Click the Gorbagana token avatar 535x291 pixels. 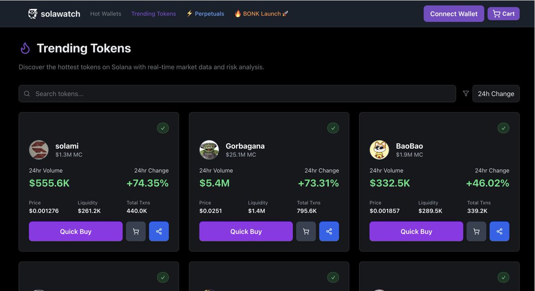(x=209, y=150)
